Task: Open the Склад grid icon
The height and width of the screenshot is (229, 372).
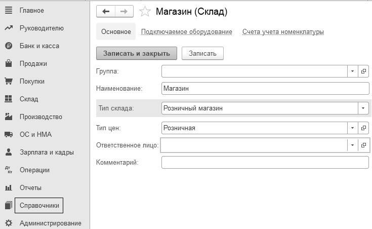Action: (8, 99)
